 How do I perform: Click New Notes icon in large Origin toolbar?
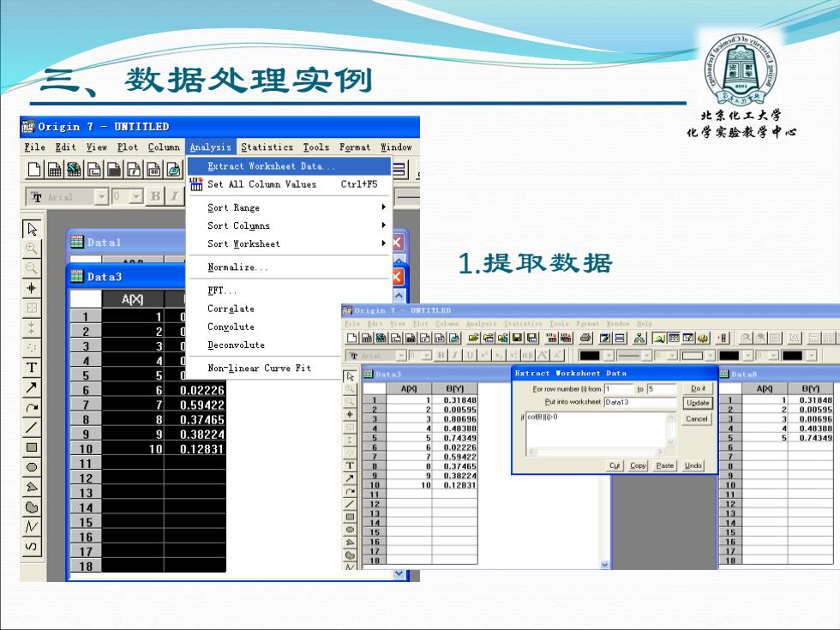point(173,170)
